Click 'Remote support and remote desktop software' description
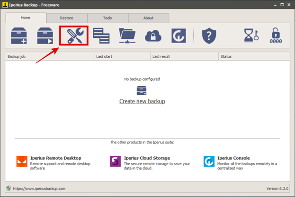Image resolution: width=295 pixels, height=197 pixels. pos(60,166)
